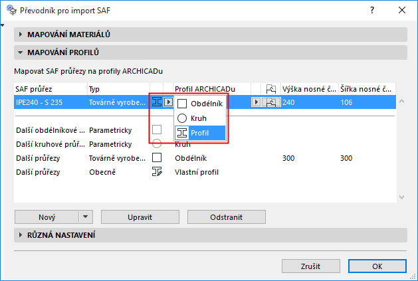Click the SAF průřez column header
The width and height of the screenshot is (418, 281).
(x=51, y=89)
